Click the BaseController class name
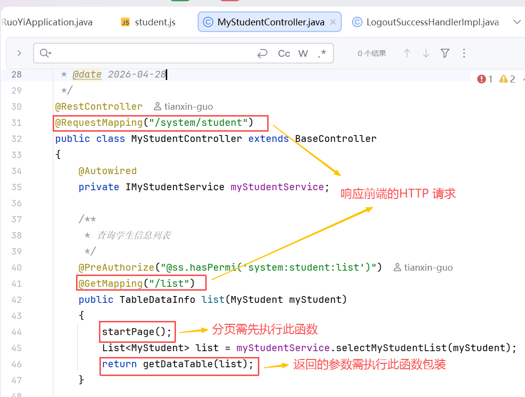The height and width of the screenshot is (397, 525). [335, 139]
